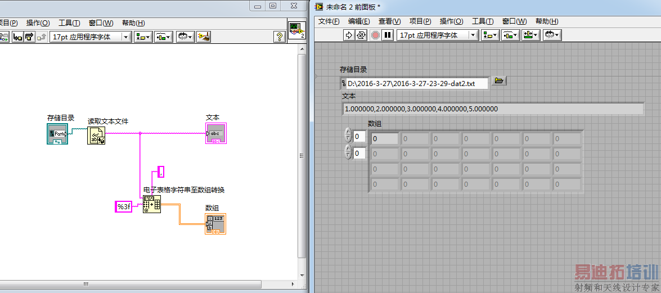661x293 pixels.
Task: Click LabVIEW icon in front panel title bar
Action: point(319,6)
